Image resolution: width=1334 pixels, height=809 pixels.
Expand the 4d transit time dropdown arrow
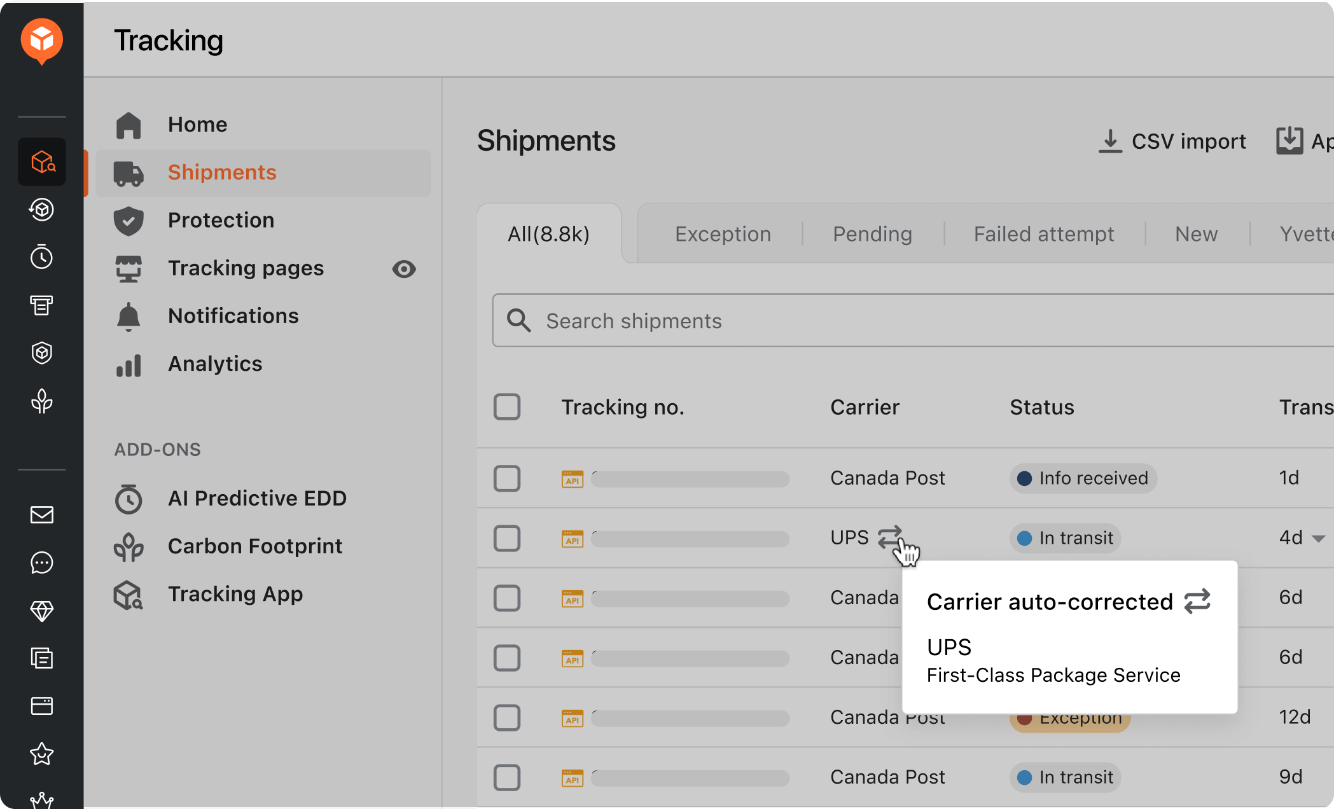[x=1319, y=539]
